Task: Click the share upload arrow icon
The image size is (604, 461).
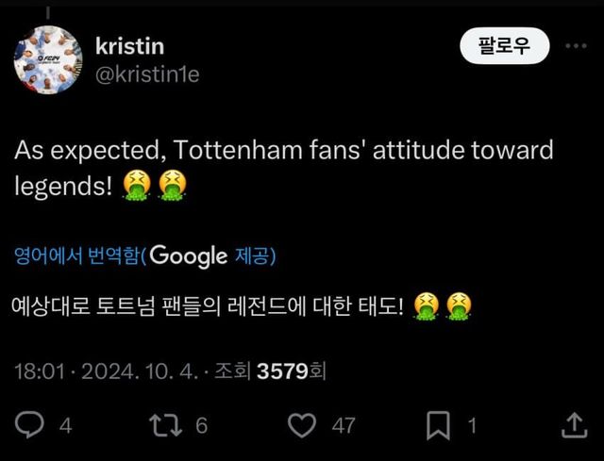Action: coord(573,425)
